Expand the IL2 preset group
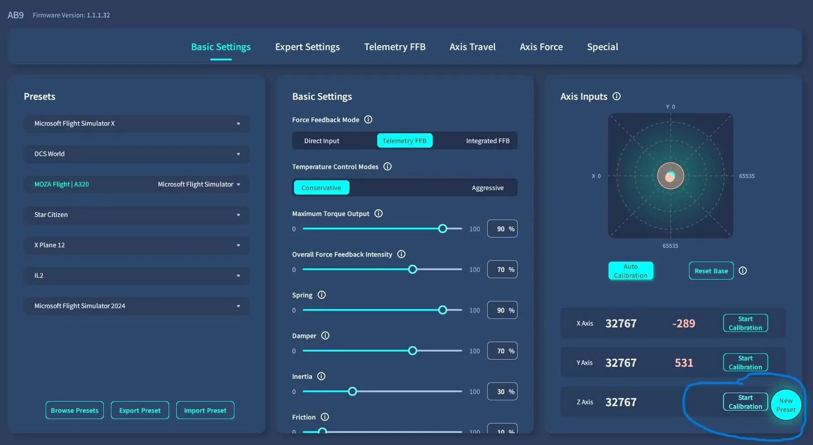 (136, 275)
